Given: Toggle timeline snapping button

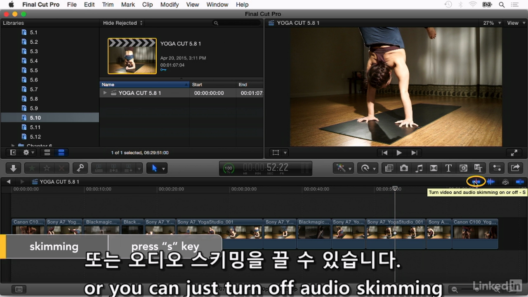Looking at the screenshot, I should click(x=520, y=181).
